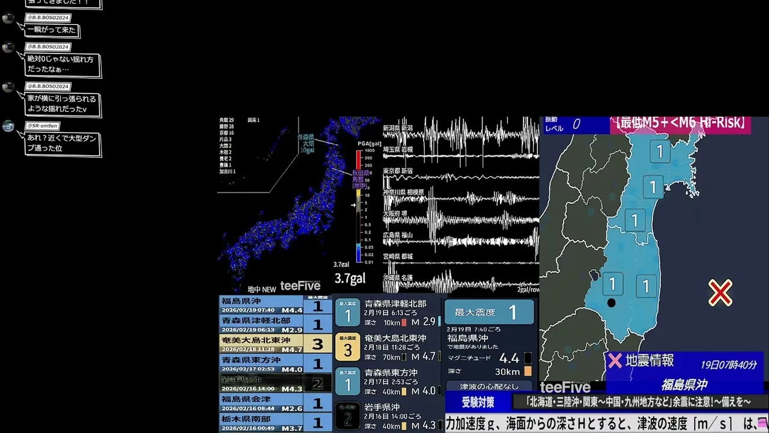Viewport: 769px width, 433px height.
Task: Click the uppermost intensity 1 badge on map
Action: click(x=660, y=151)
